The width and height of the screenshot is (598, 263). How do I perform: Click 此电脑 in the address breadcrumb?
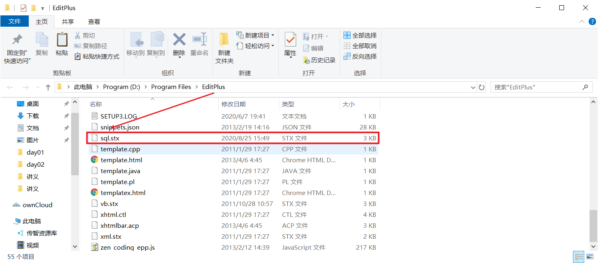coord(83,87)
